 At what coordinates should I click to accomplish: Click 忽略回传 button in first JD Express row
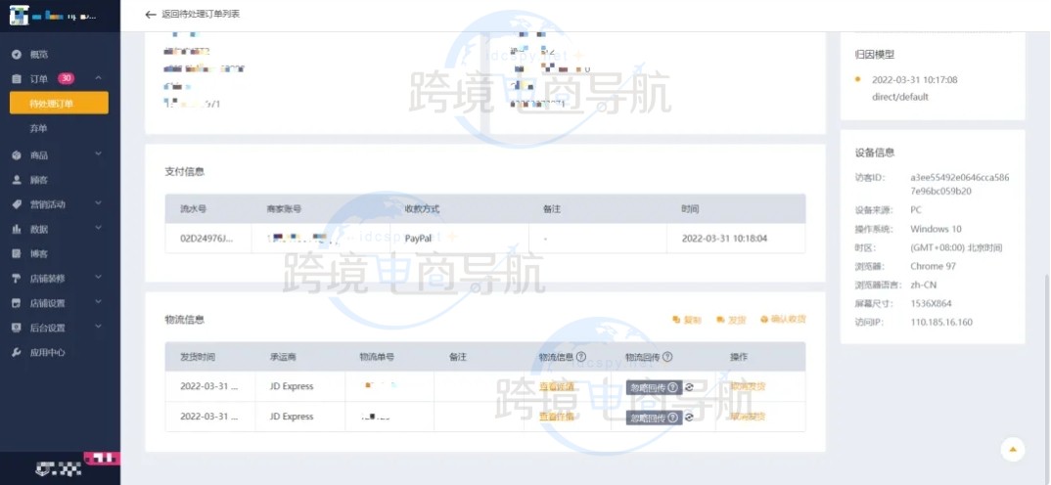point(654,387)
